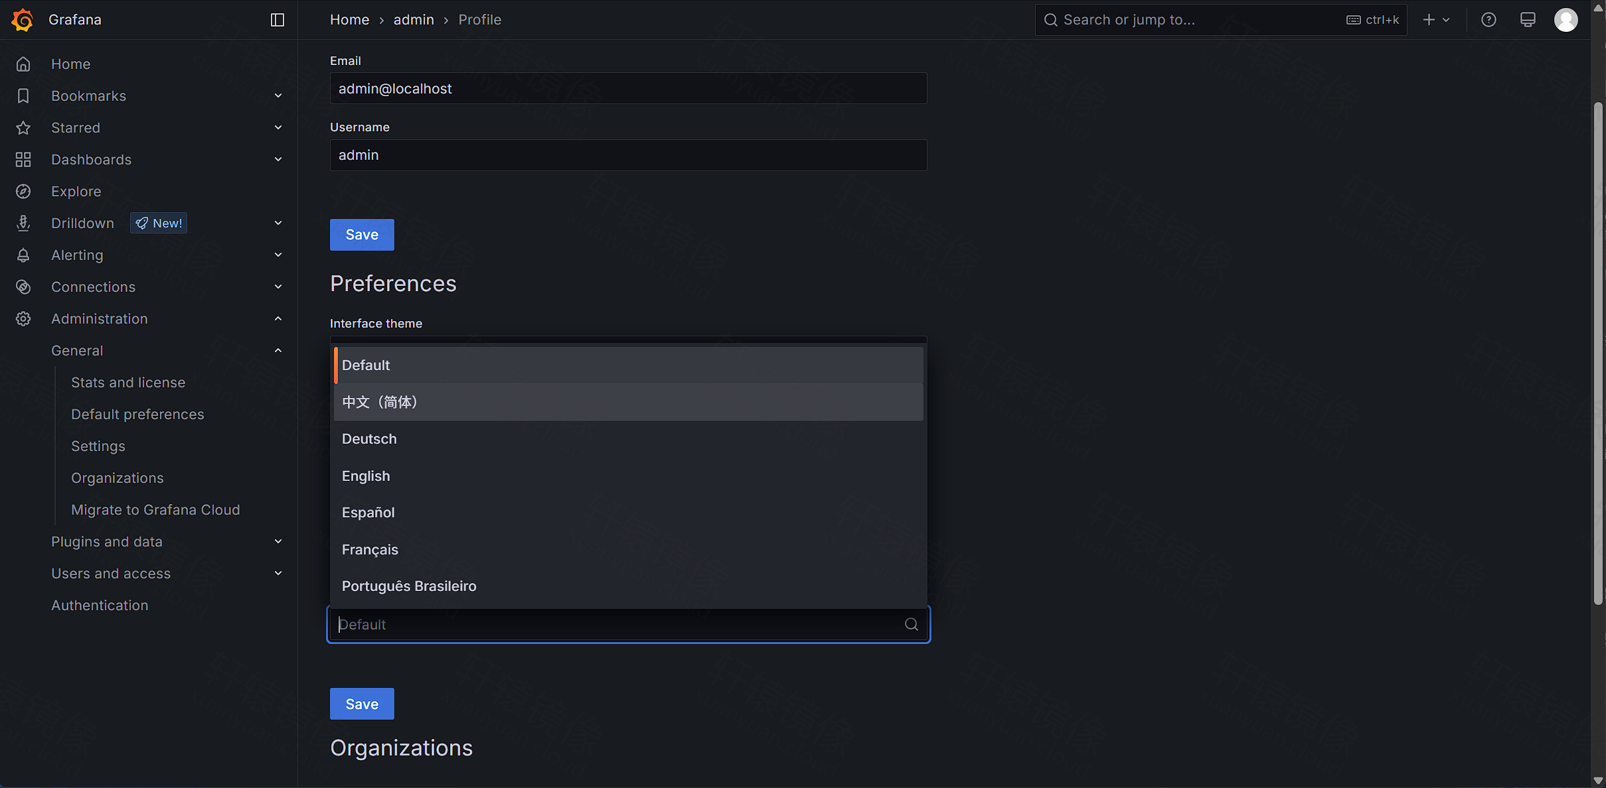Click the Grafana logo icon
Screen dimensions: 1606x788
(23, 20)
